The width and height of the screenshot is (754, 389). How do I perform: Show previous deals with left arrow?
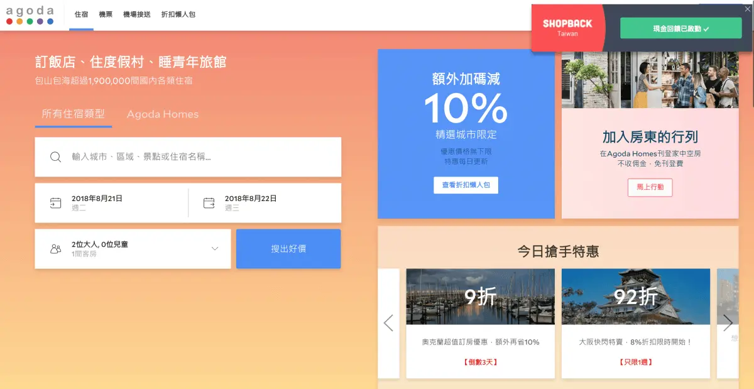click(x=388, y=323)
